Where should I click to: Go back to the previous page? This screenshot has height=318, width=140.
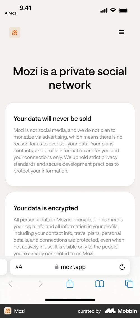tap(10, 284)
